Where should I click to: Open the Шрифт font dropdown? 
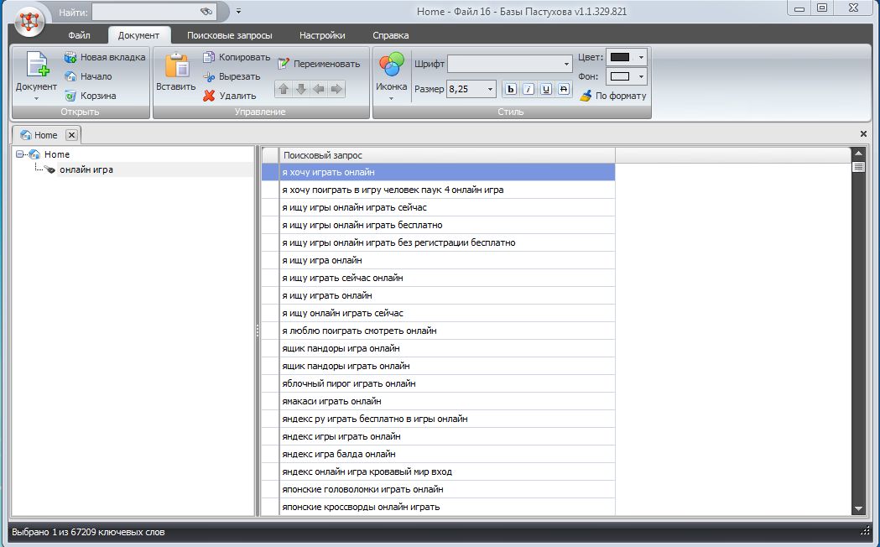(566, 64)
